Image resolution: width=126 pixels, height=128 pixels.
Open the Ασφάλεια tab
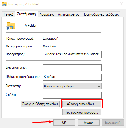coord(47,14)
